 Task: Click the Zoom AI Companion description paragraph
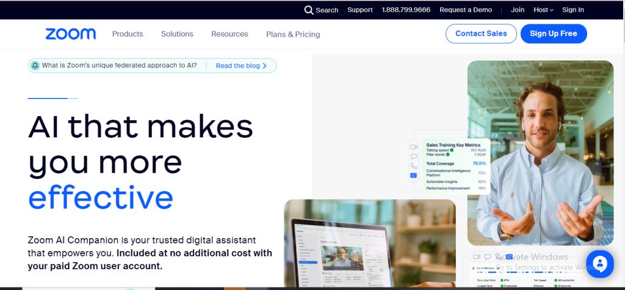(150, 253)
